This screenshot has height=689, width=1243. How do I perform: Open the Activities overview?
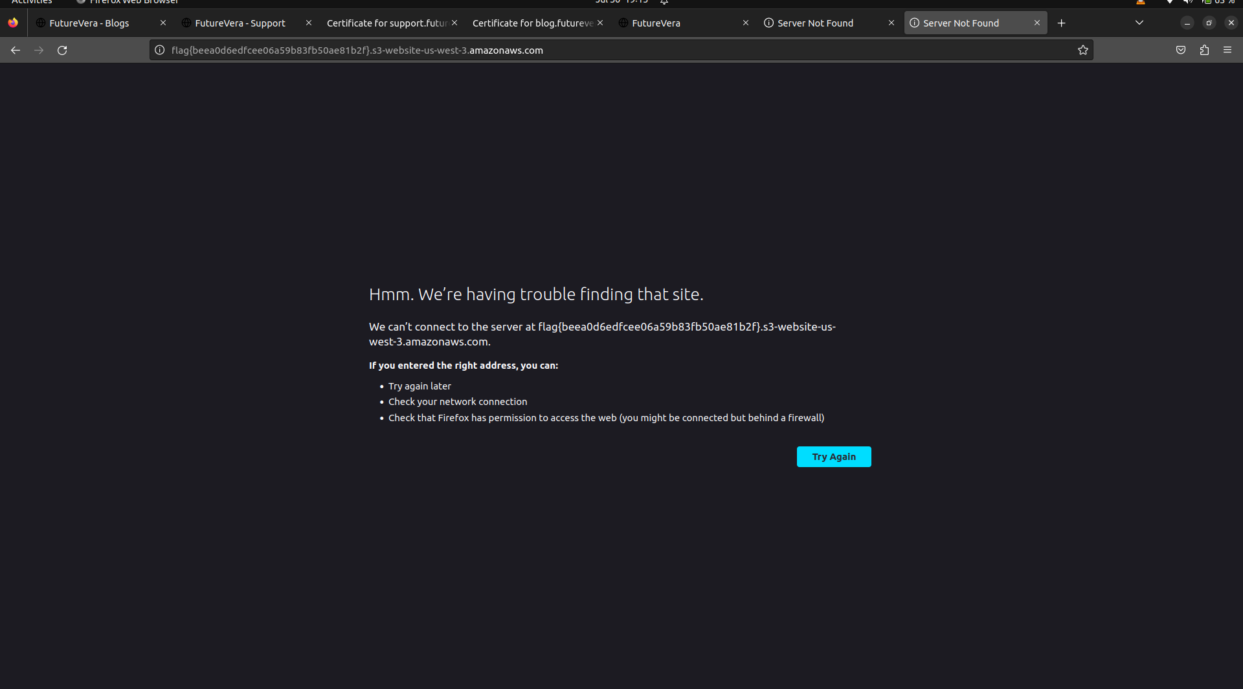coord(31,2)
